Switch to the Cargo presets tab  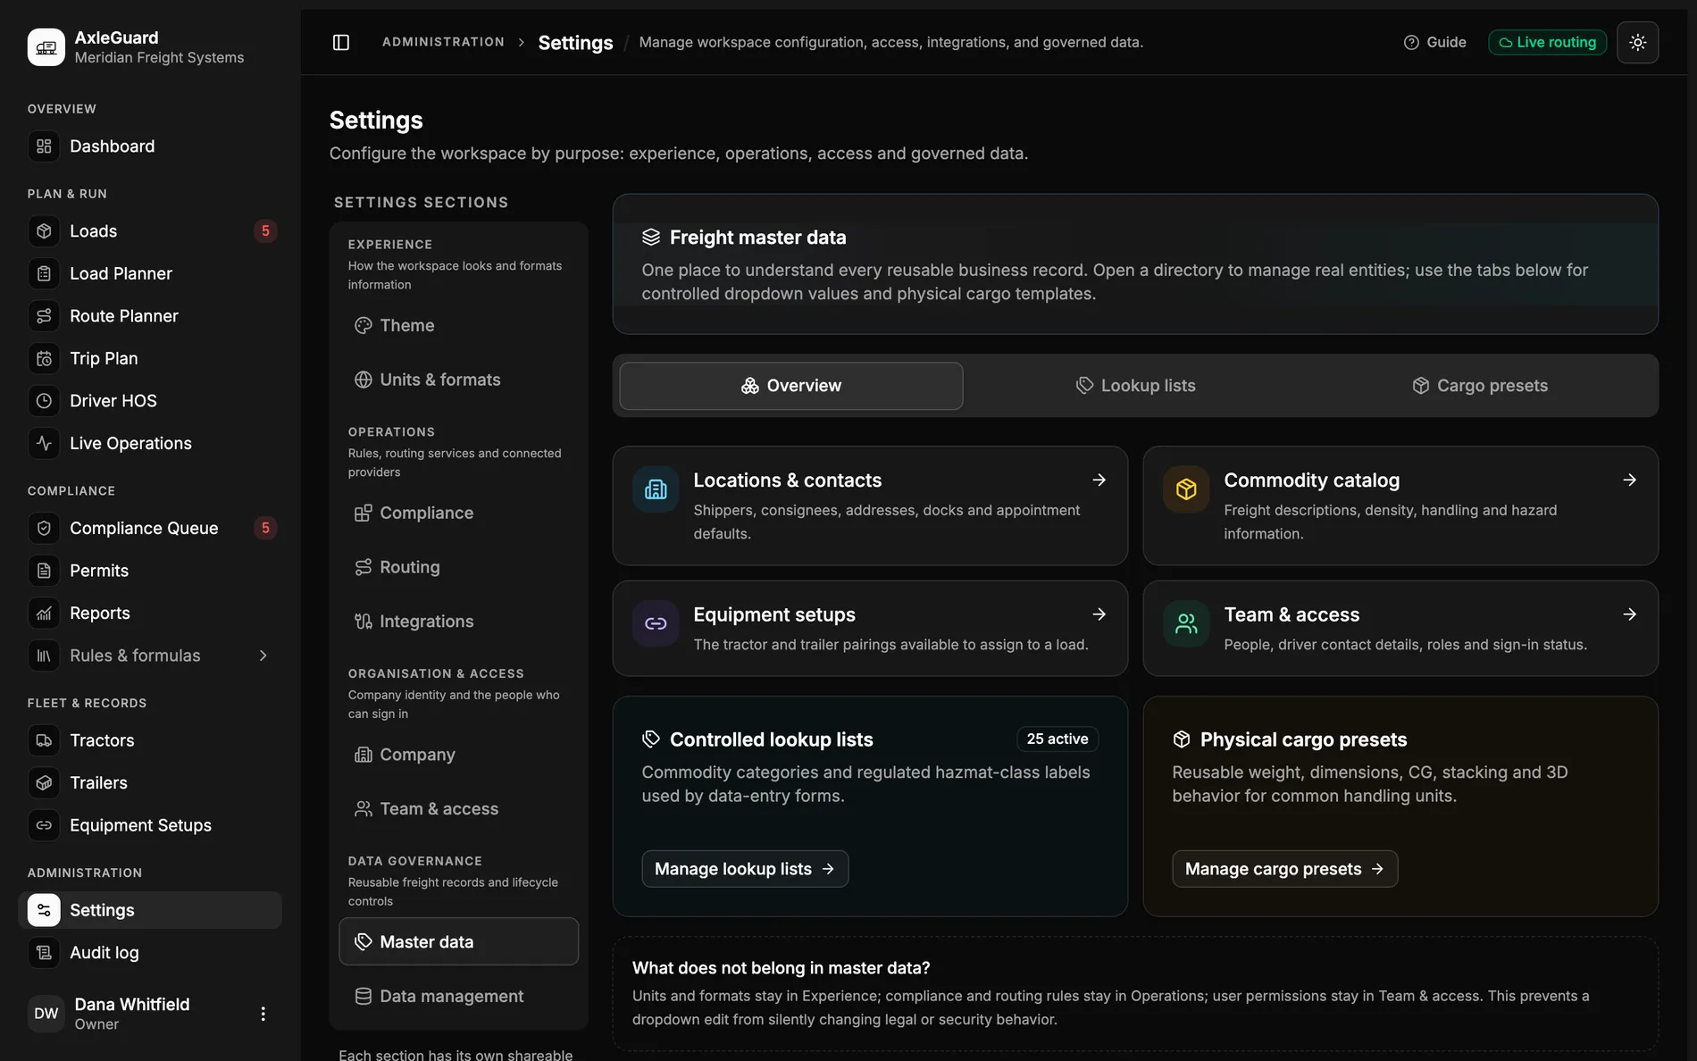[x=1480, y=386]
